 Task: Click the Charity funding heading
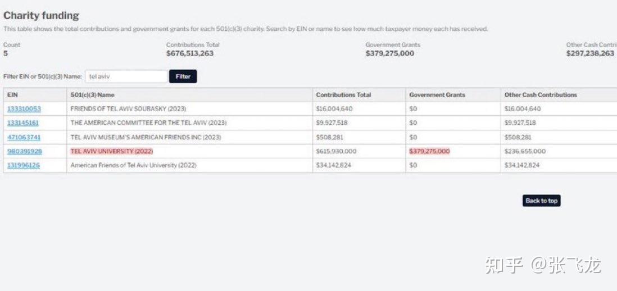[42, 16]
